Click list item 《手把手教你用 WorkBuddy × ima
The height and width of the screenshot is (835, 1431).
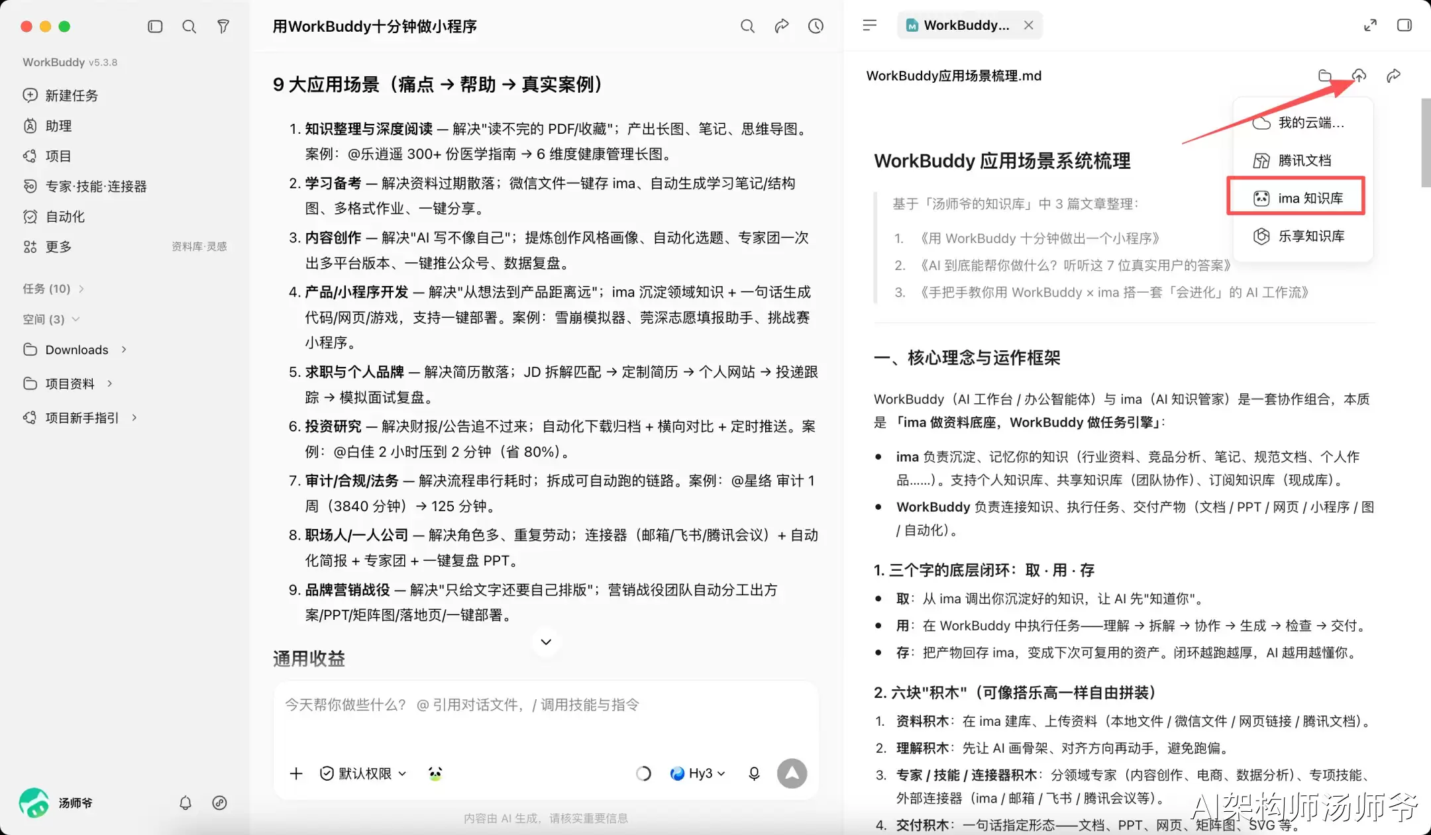pos(1113,292)
